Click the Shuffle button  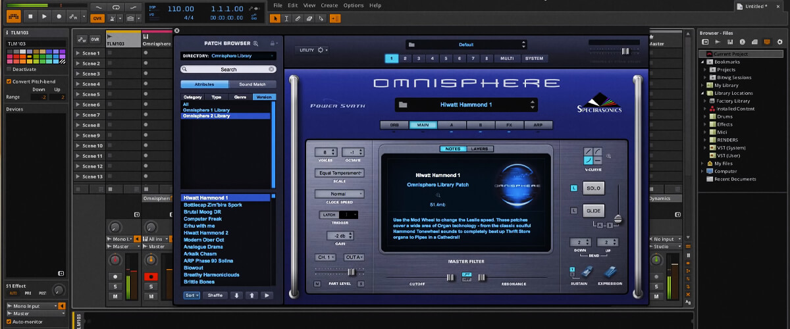point(215,295)
